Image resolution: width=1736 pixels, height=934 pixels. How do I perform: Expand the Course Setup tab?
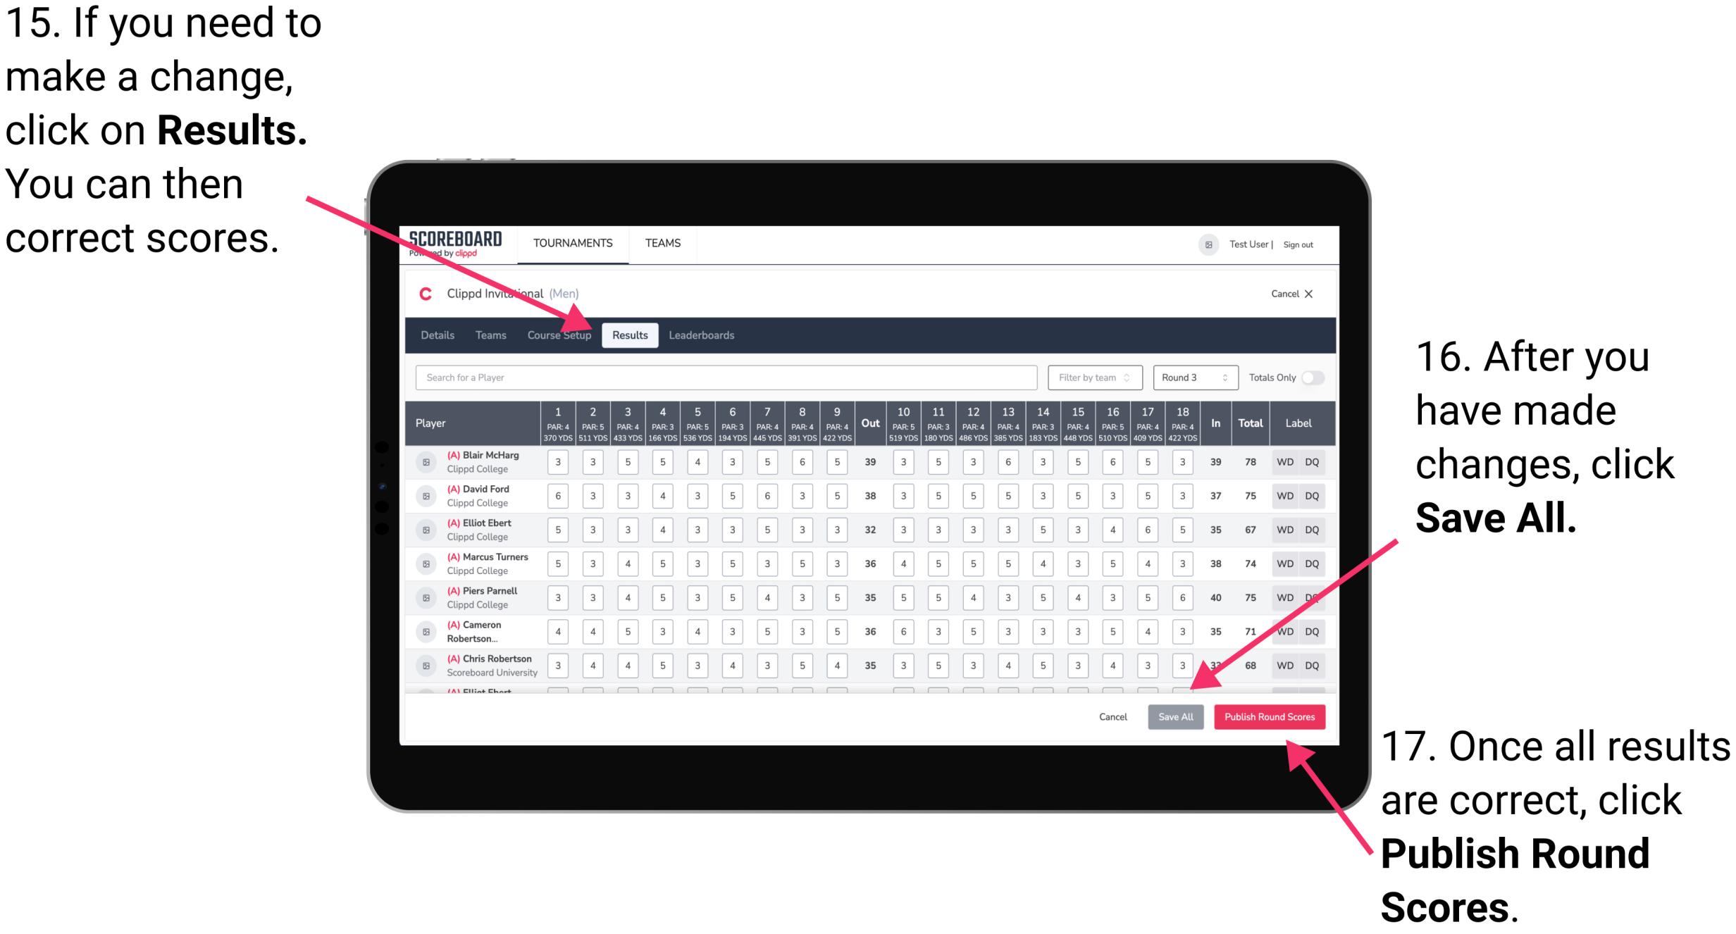559,335
